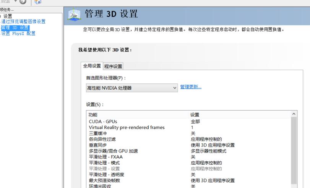This screenshot has width=310, height=188.
Task: Click the 全部 value for CUDA - GPUs
Action: (x=195, y=122)
